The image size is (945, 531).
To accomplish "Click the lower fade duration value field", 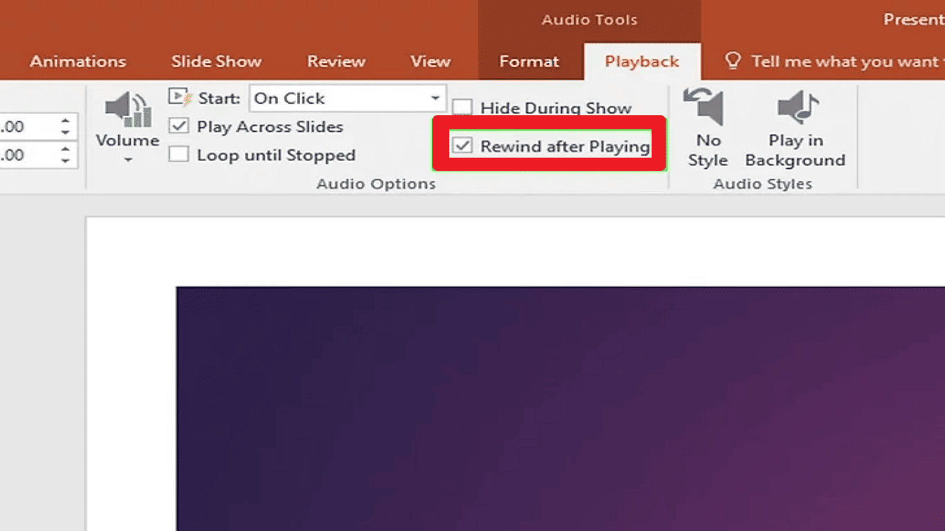I will coord(28,154).
